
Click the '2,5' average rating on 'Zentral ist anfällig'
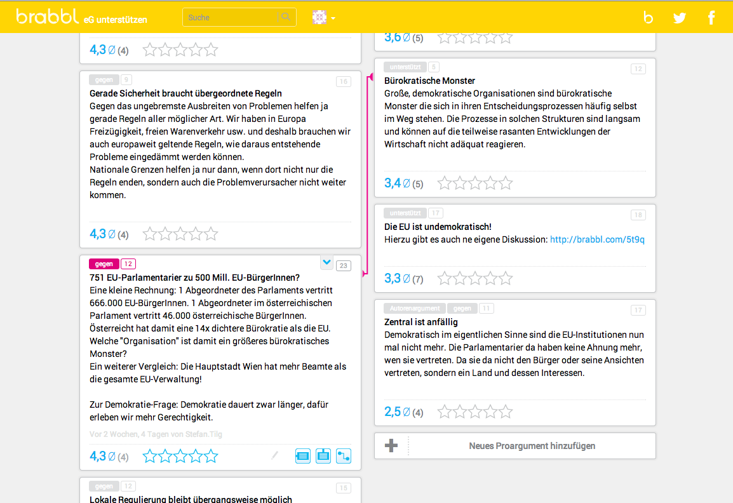[x=392, y=412]
